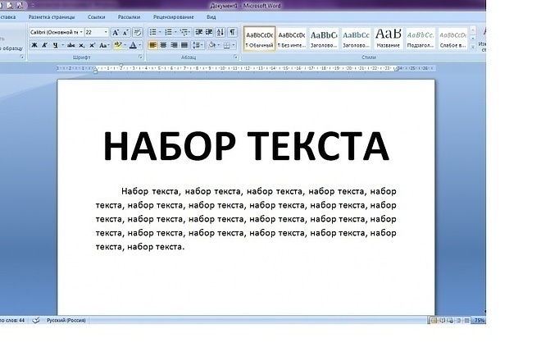Apply the Подзаголовок style
The image size is (541, 361).
coord(421,39)
